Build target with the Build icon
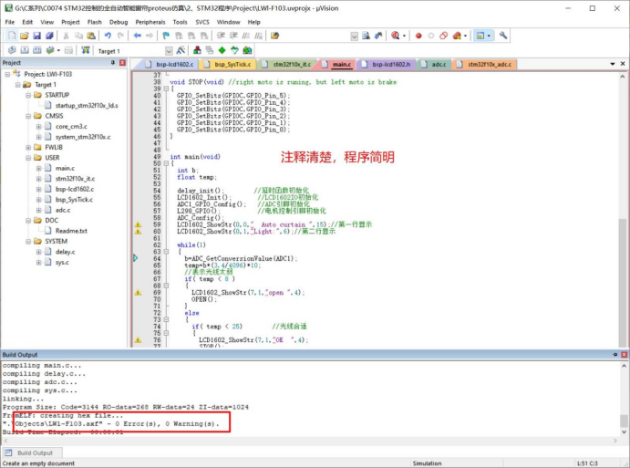 click(x=25, y=50)
